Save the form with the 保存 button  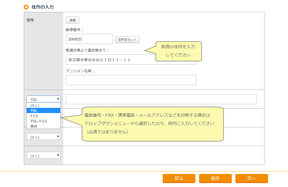[x=215, y=178]
